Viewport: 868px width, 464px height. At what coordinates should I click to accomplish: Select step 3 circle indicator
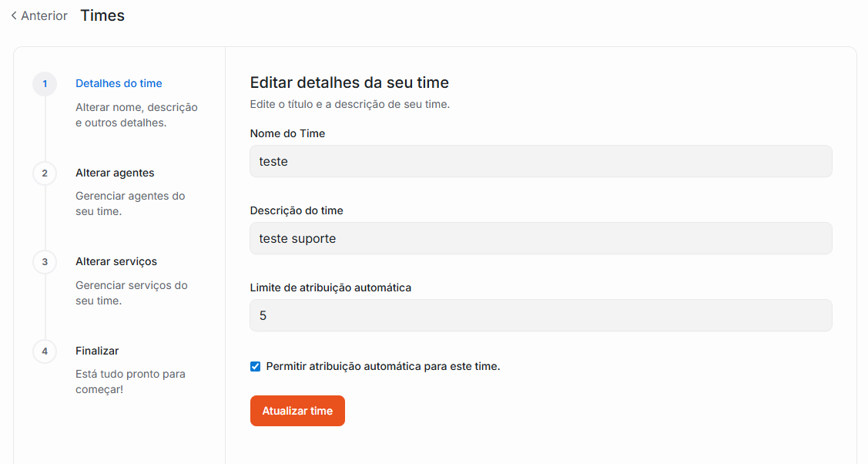[x=45, y=262]
